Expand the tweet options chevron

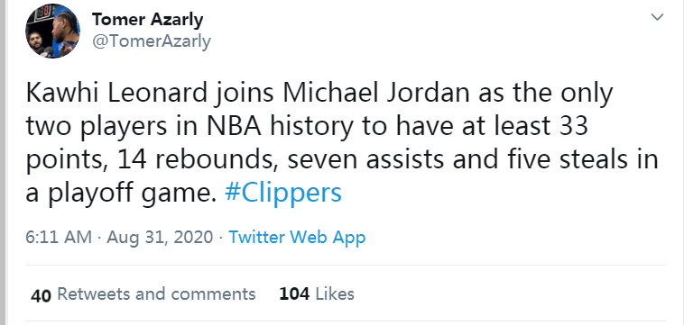(657, 17)
